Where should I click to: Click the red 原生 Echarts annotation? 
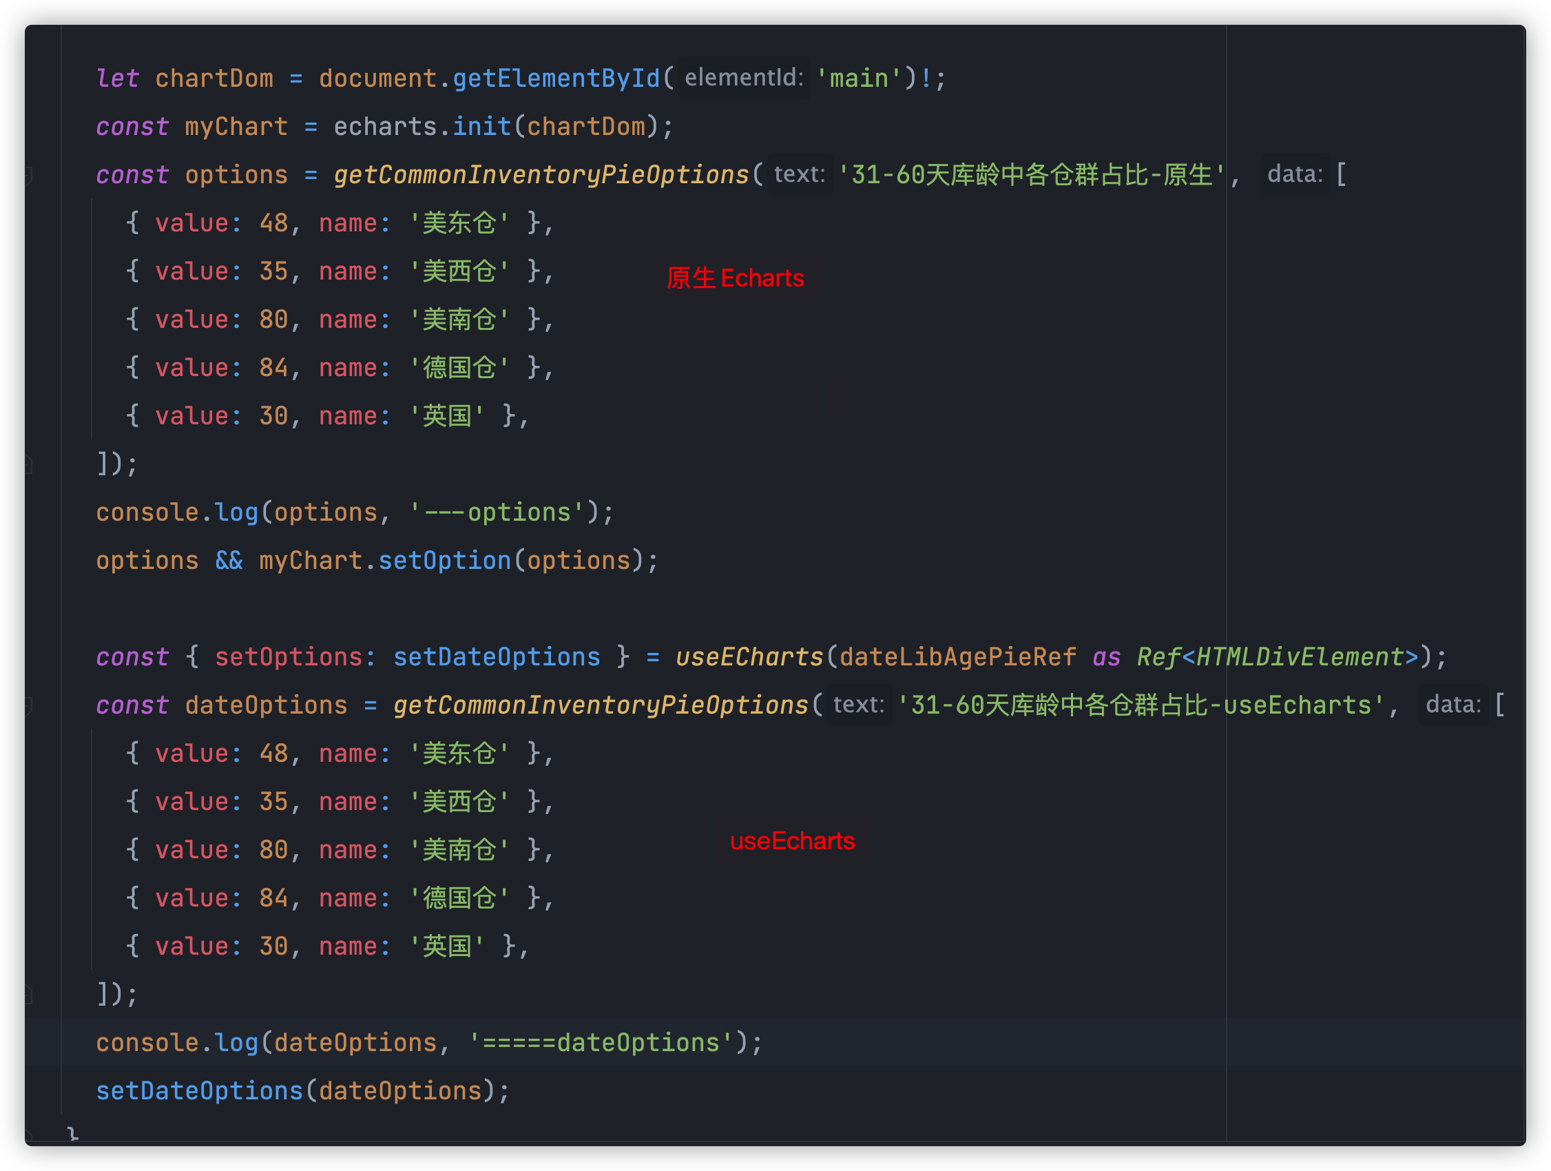coord(735,278)
